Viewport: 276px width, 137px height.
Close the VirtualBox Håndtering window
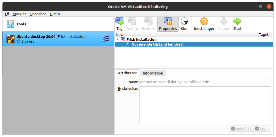pos(269,7)
